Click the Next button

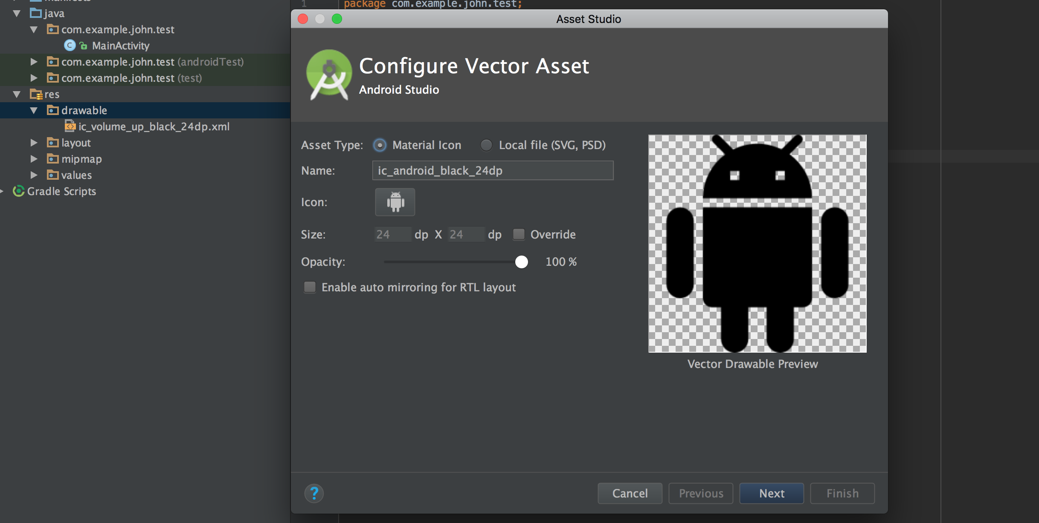tap(771, 493)
